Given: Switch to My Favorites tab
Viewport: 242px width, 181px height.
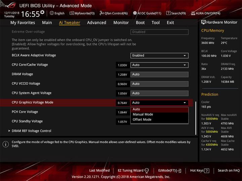Looking at the screenshot, I should pos(23,23).
